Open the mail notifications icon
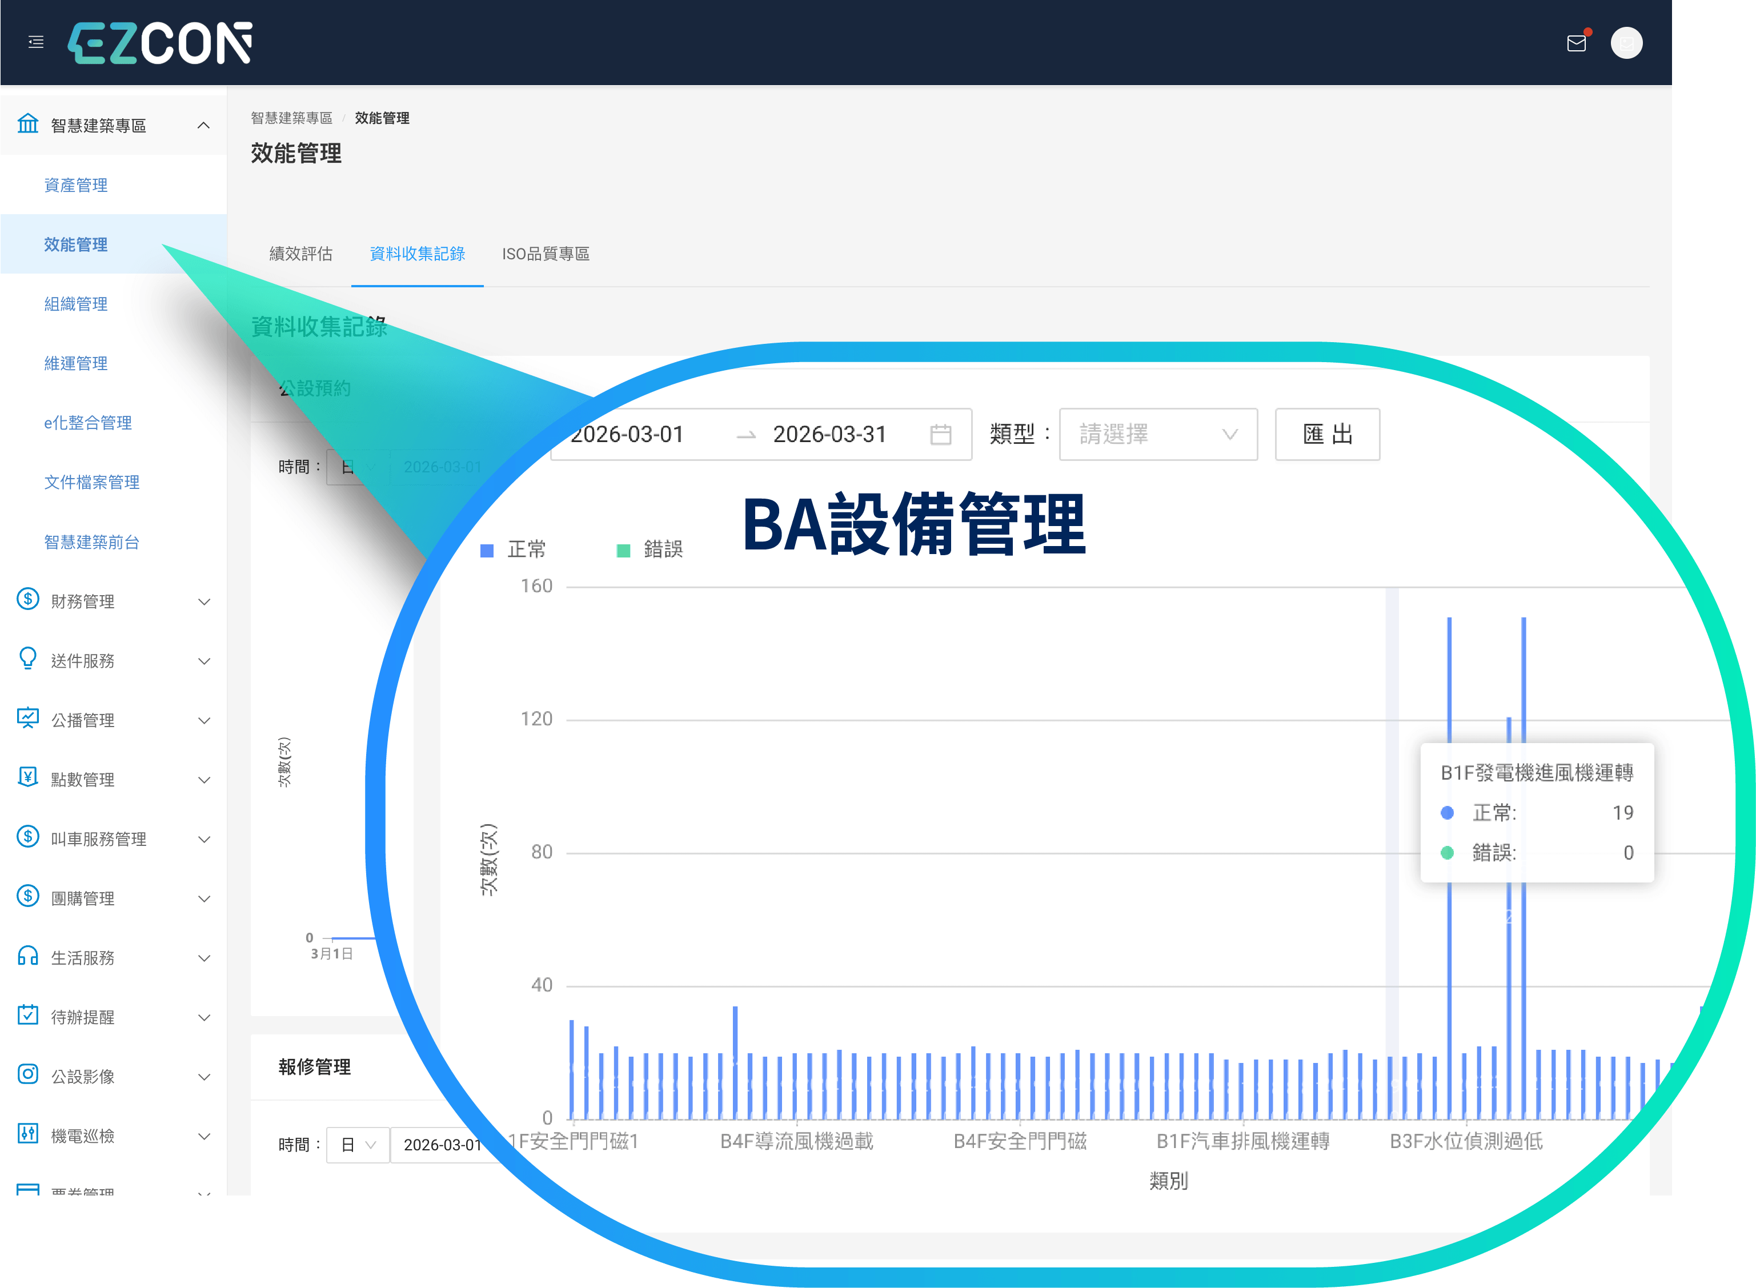1756x1288 pixels. [x=1576, y=43]
